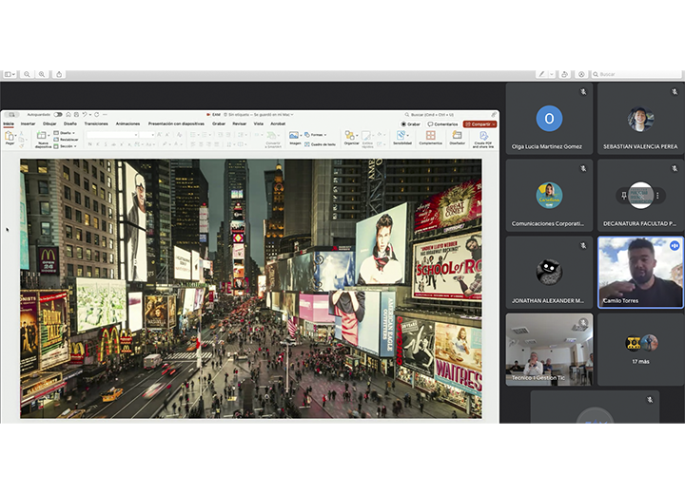Click the Formas shapes icon
Screen dimensions: 685x494
tap(307, 135)
